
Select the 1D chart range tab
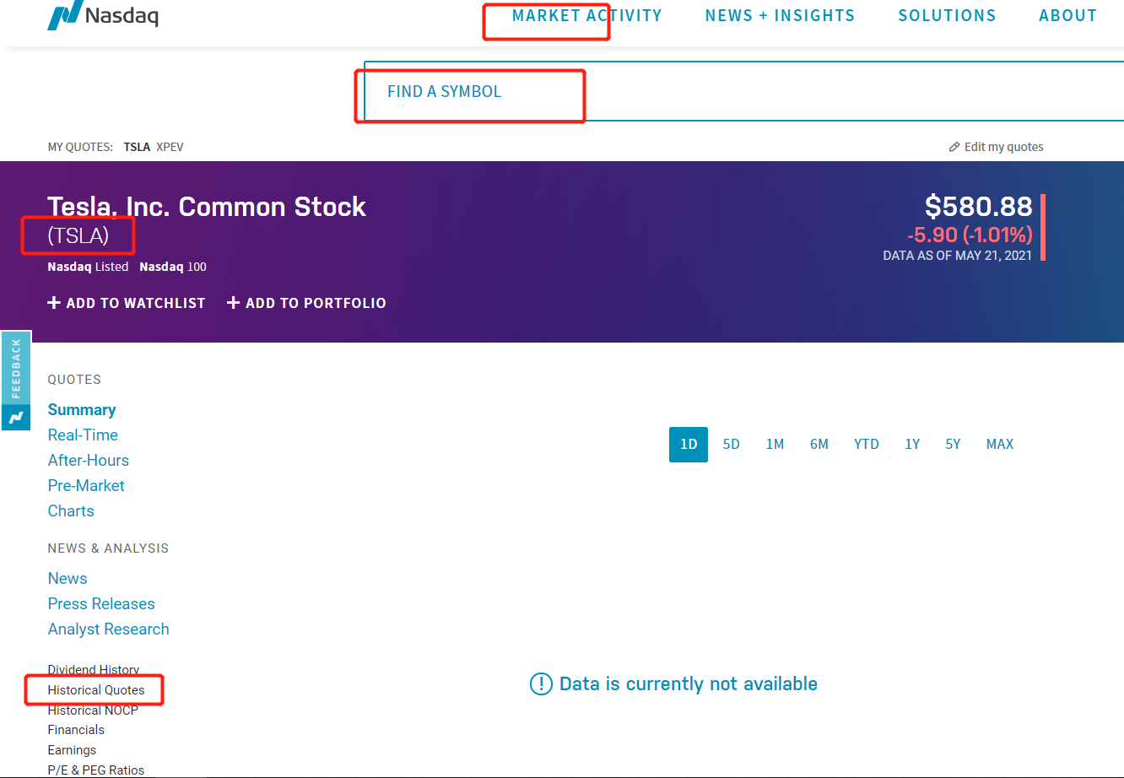(x=689, y=445)
